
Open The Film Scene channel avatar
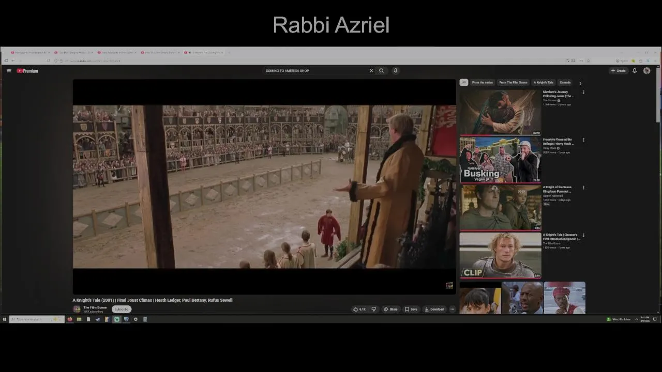77,309
